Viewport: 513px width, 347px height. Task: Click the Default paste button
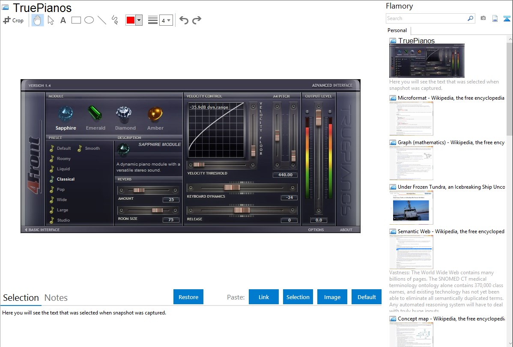point(367,297)
